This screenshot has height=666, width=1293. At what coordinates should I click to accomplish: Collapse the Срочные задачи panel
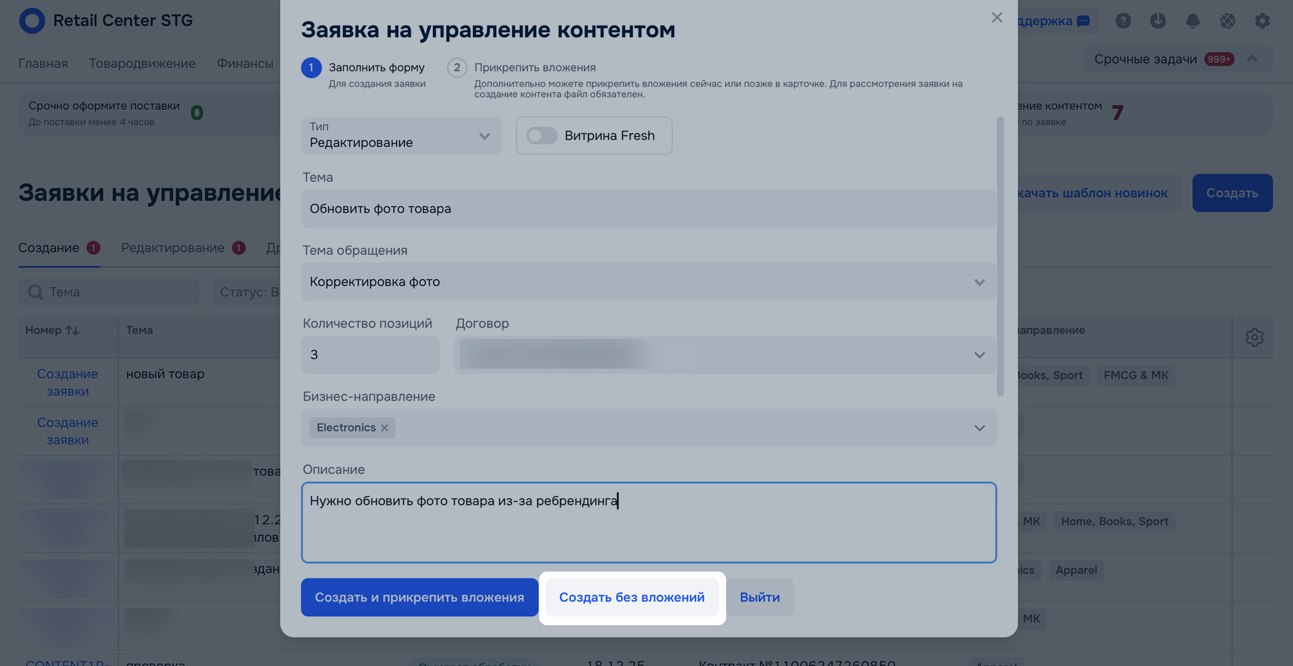(1252, 59)
